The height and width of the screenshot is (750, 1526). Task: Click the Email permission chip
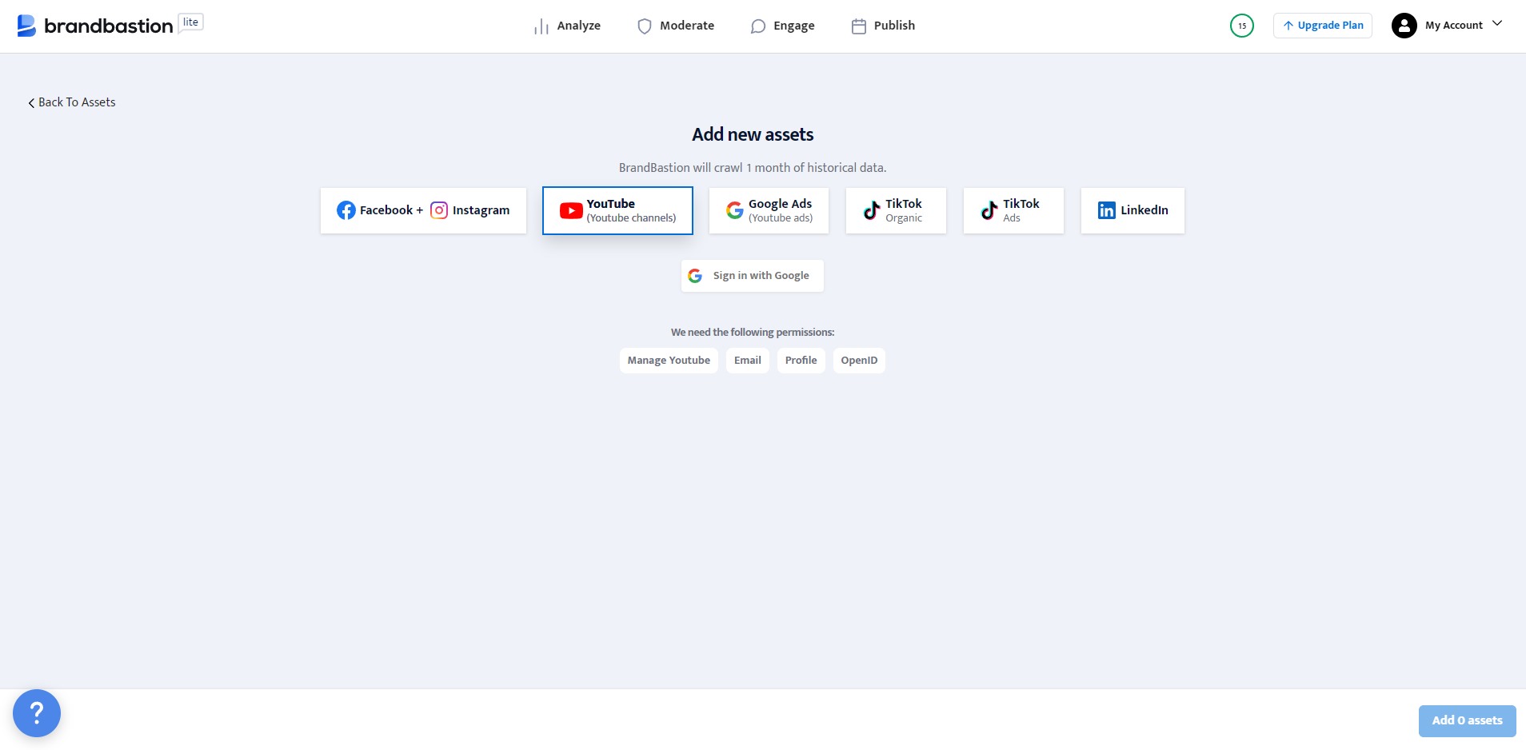click(x=748, y=361)
